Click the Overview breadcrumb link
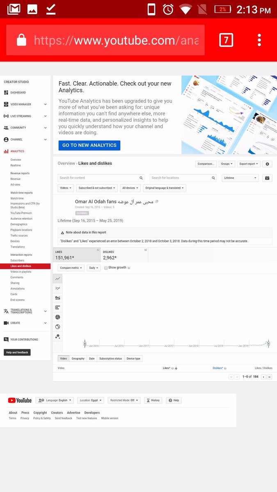 [66, 163]
